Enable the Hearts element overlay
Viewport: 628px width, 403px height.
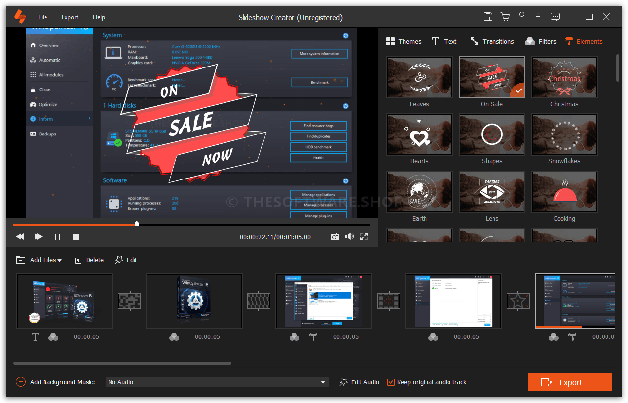click(419, 134)
